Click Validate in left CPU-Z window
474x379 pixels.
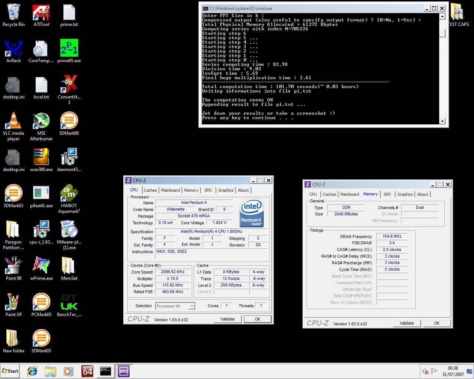pos(227,319)
